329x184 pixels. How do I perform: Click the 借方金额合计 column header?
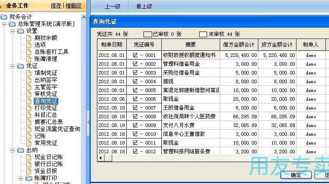tap(239, 45)
